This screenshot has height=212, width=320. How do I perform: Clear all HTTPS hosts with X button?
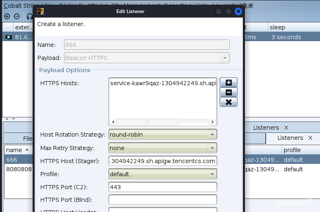coord(229,102)
